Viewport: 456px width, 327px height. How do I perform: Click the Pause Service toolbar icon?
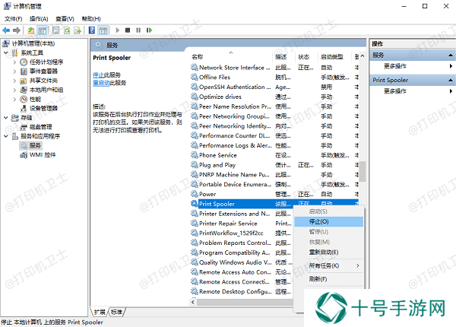[x=138, y=30]
